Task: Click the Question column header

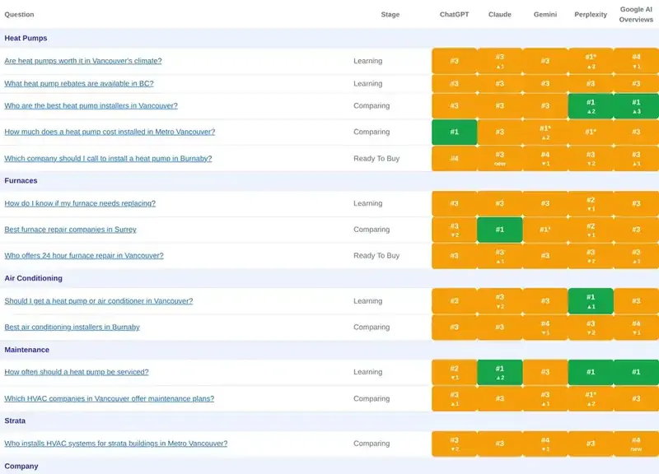Action: pyautogui.click(x=19, y=14)
